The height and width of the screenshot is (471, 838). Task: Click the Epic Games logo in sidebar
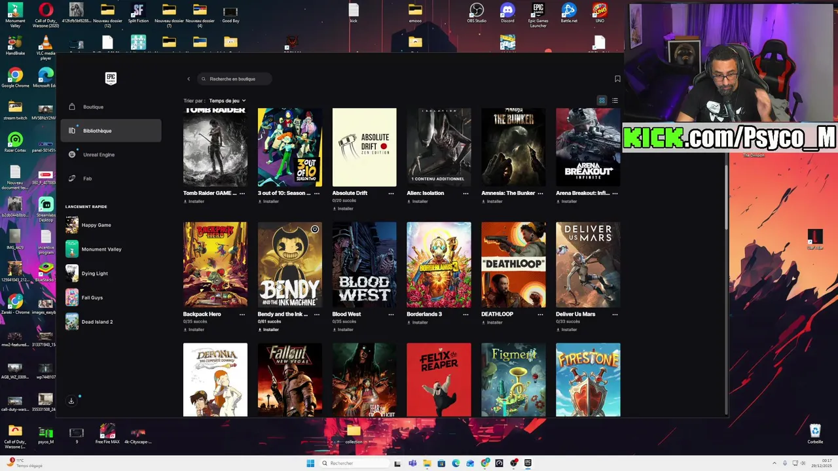coord(111,78)
